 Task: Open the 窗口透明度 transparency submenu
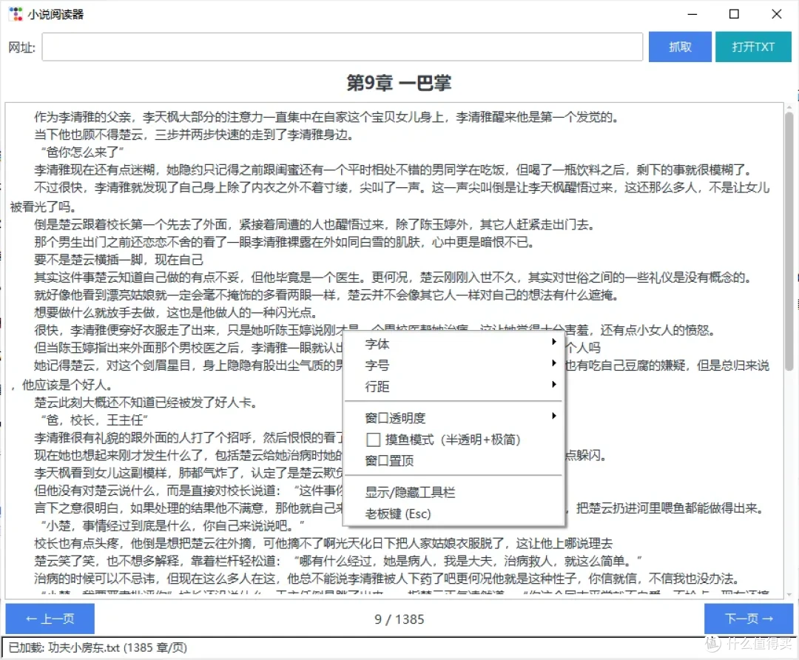pyautogui.click(x=454, y=418)
